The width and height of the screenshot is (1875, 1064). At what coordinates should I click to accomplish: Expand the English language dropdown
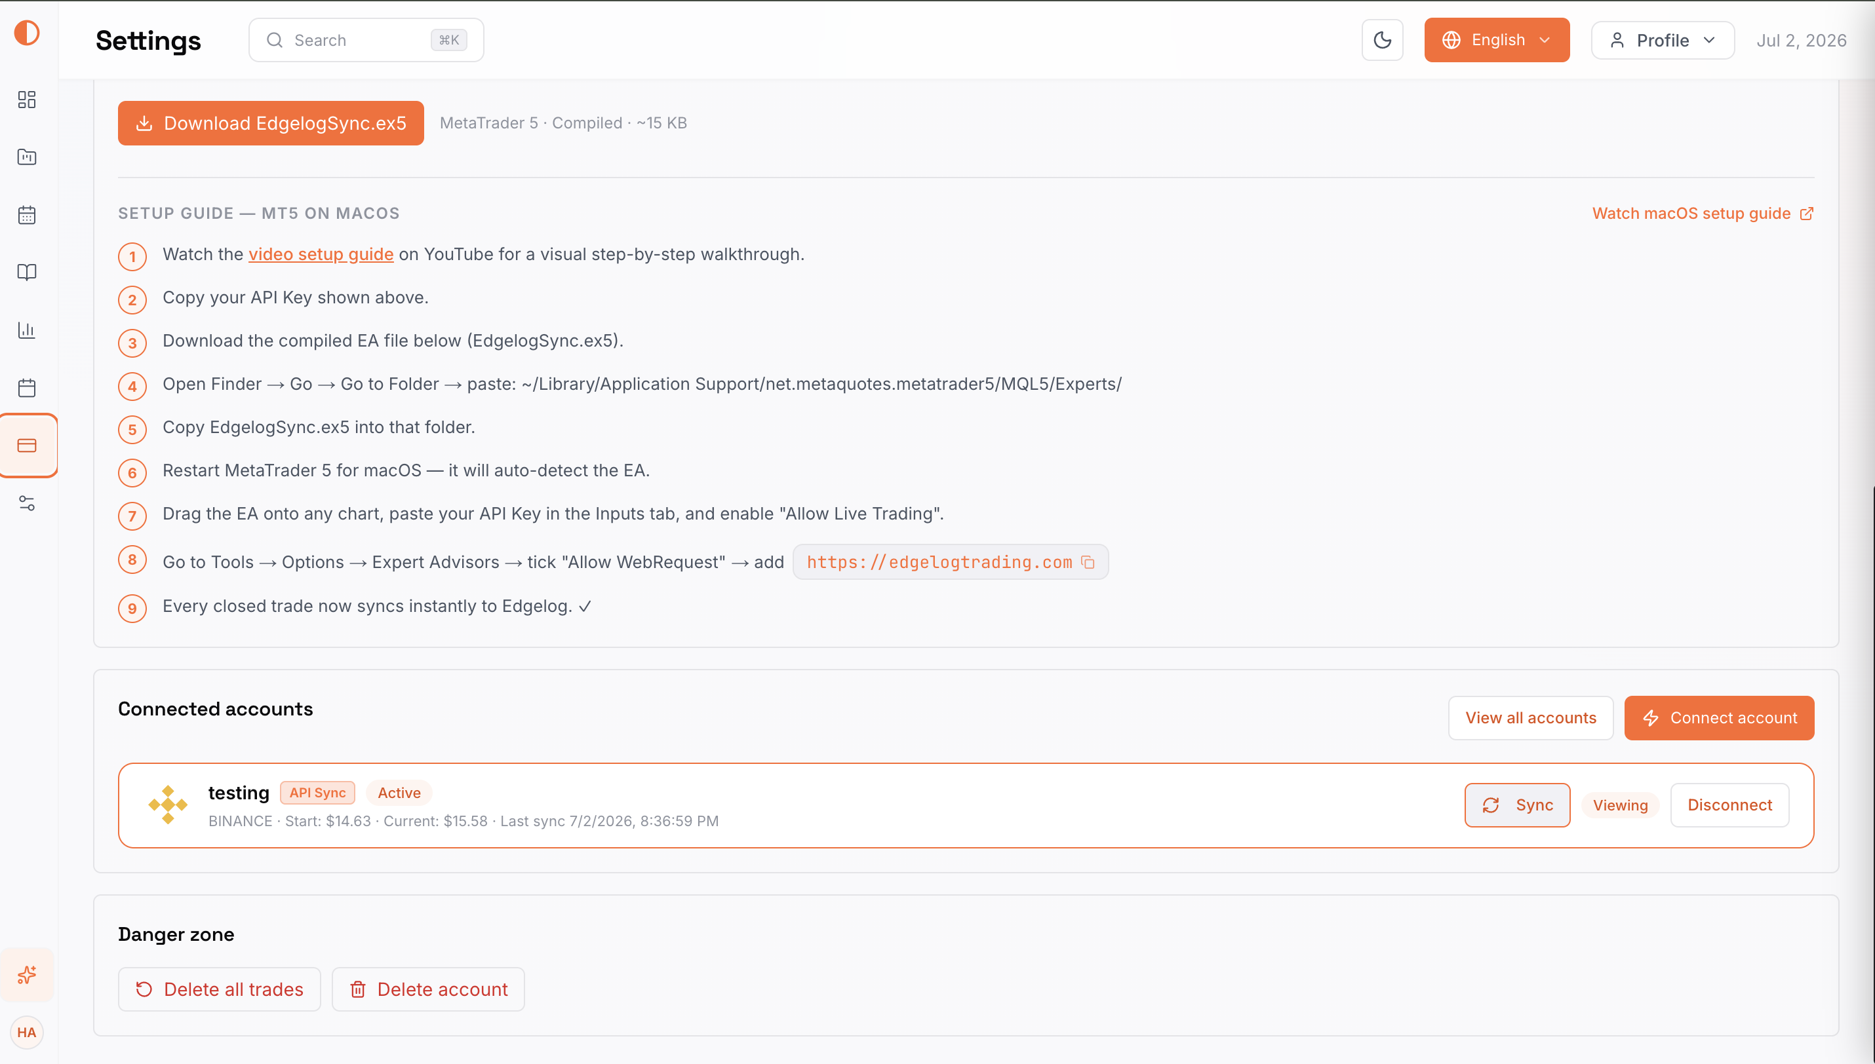coord(1496,40)
